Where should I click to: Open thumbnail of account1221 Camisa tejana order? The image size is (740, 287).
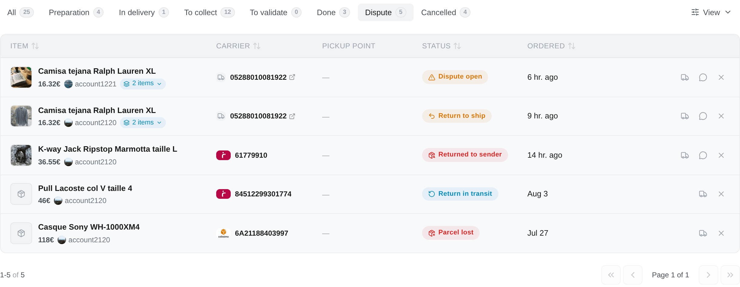21,77
